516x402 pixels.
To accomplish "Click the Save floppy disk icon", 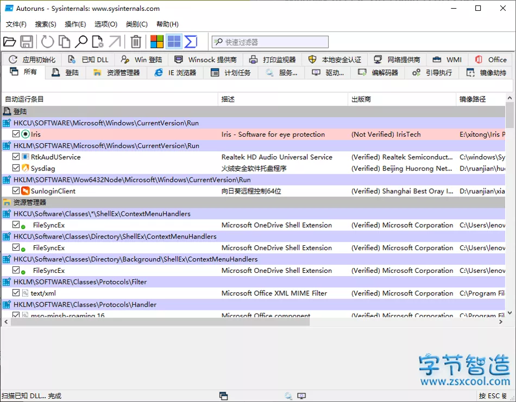I will coord(27,42).
